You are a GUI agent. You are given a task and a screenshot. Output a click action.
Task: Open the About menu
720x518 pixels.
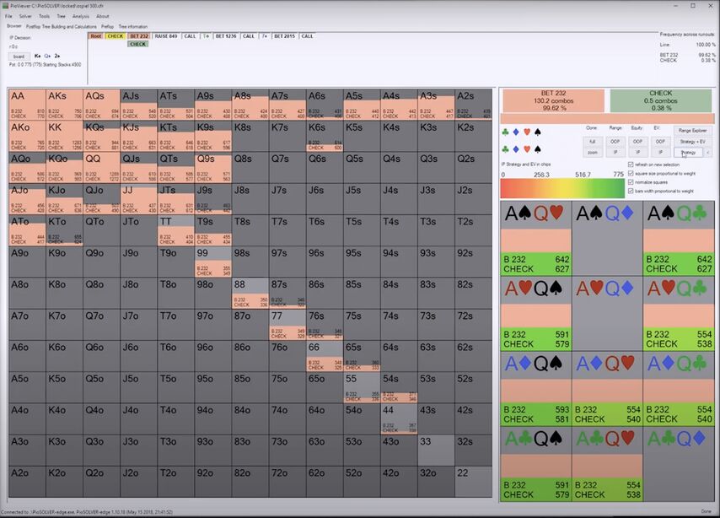pyautogui.click(x=102, y=16)
